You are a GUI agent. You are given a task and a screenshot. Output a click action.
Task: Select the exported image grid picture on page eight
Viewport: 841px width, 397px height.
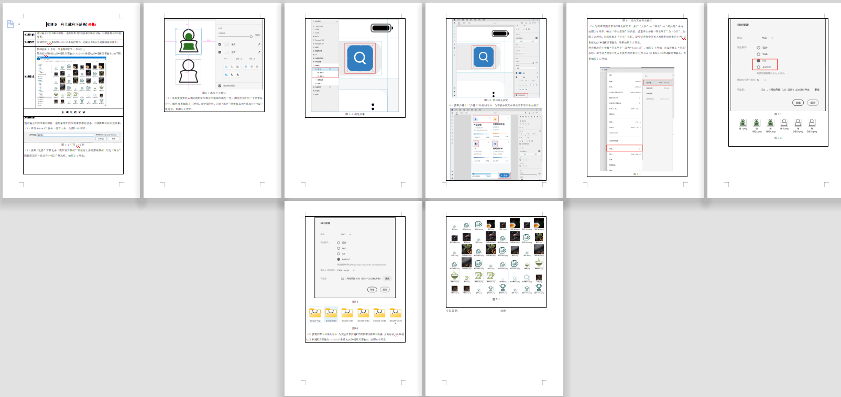[496, 257]
